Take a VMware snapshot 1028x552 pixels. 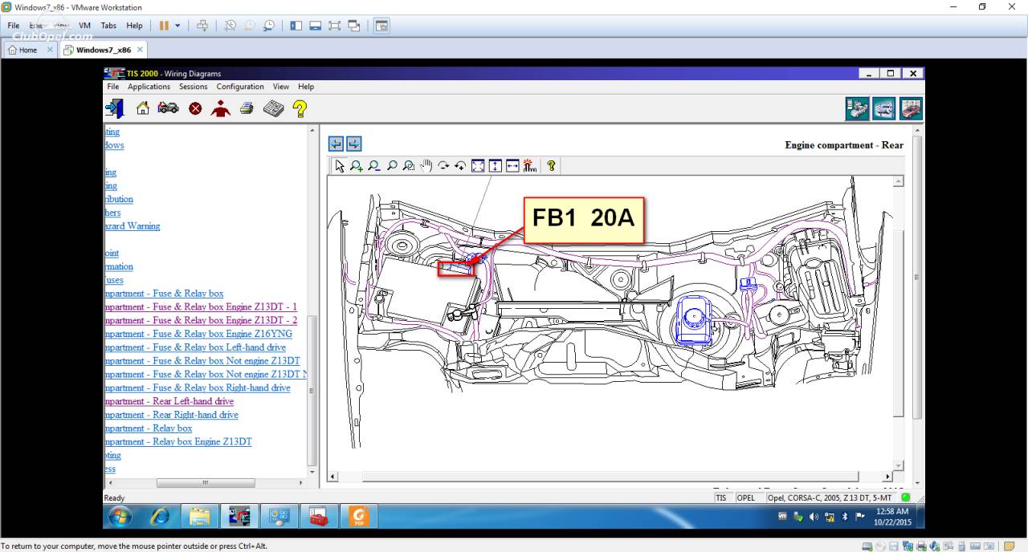(x=230, y=26)
